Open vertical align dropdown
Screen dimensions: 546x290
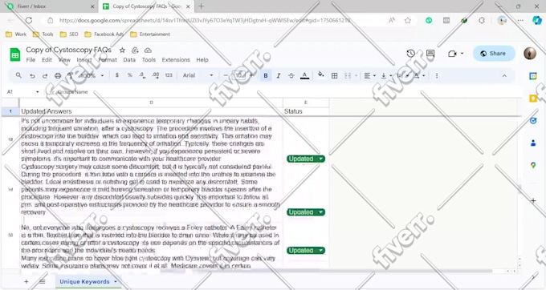[386, 76]
